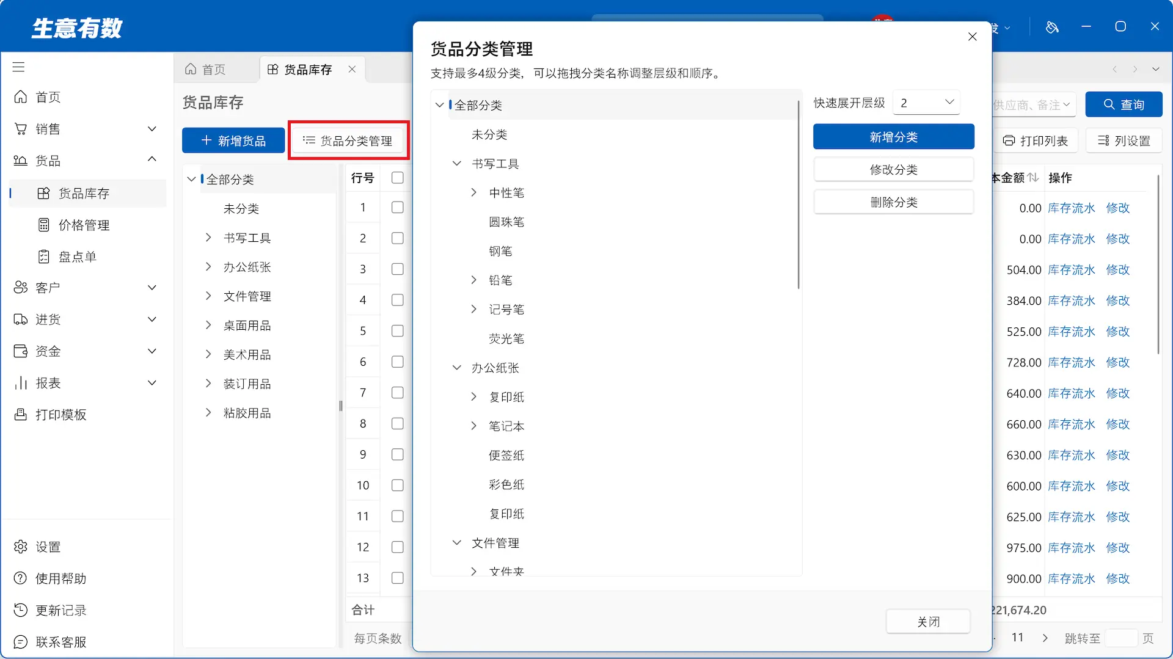Open the 首页 home icon in sidebar
The width and height of the screenshot is (1173, 659).
21,97
